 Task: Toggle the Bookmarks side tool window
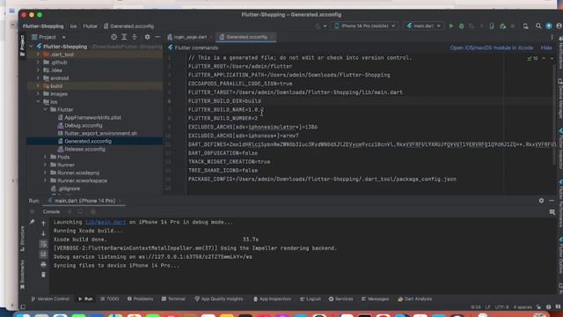22,274
